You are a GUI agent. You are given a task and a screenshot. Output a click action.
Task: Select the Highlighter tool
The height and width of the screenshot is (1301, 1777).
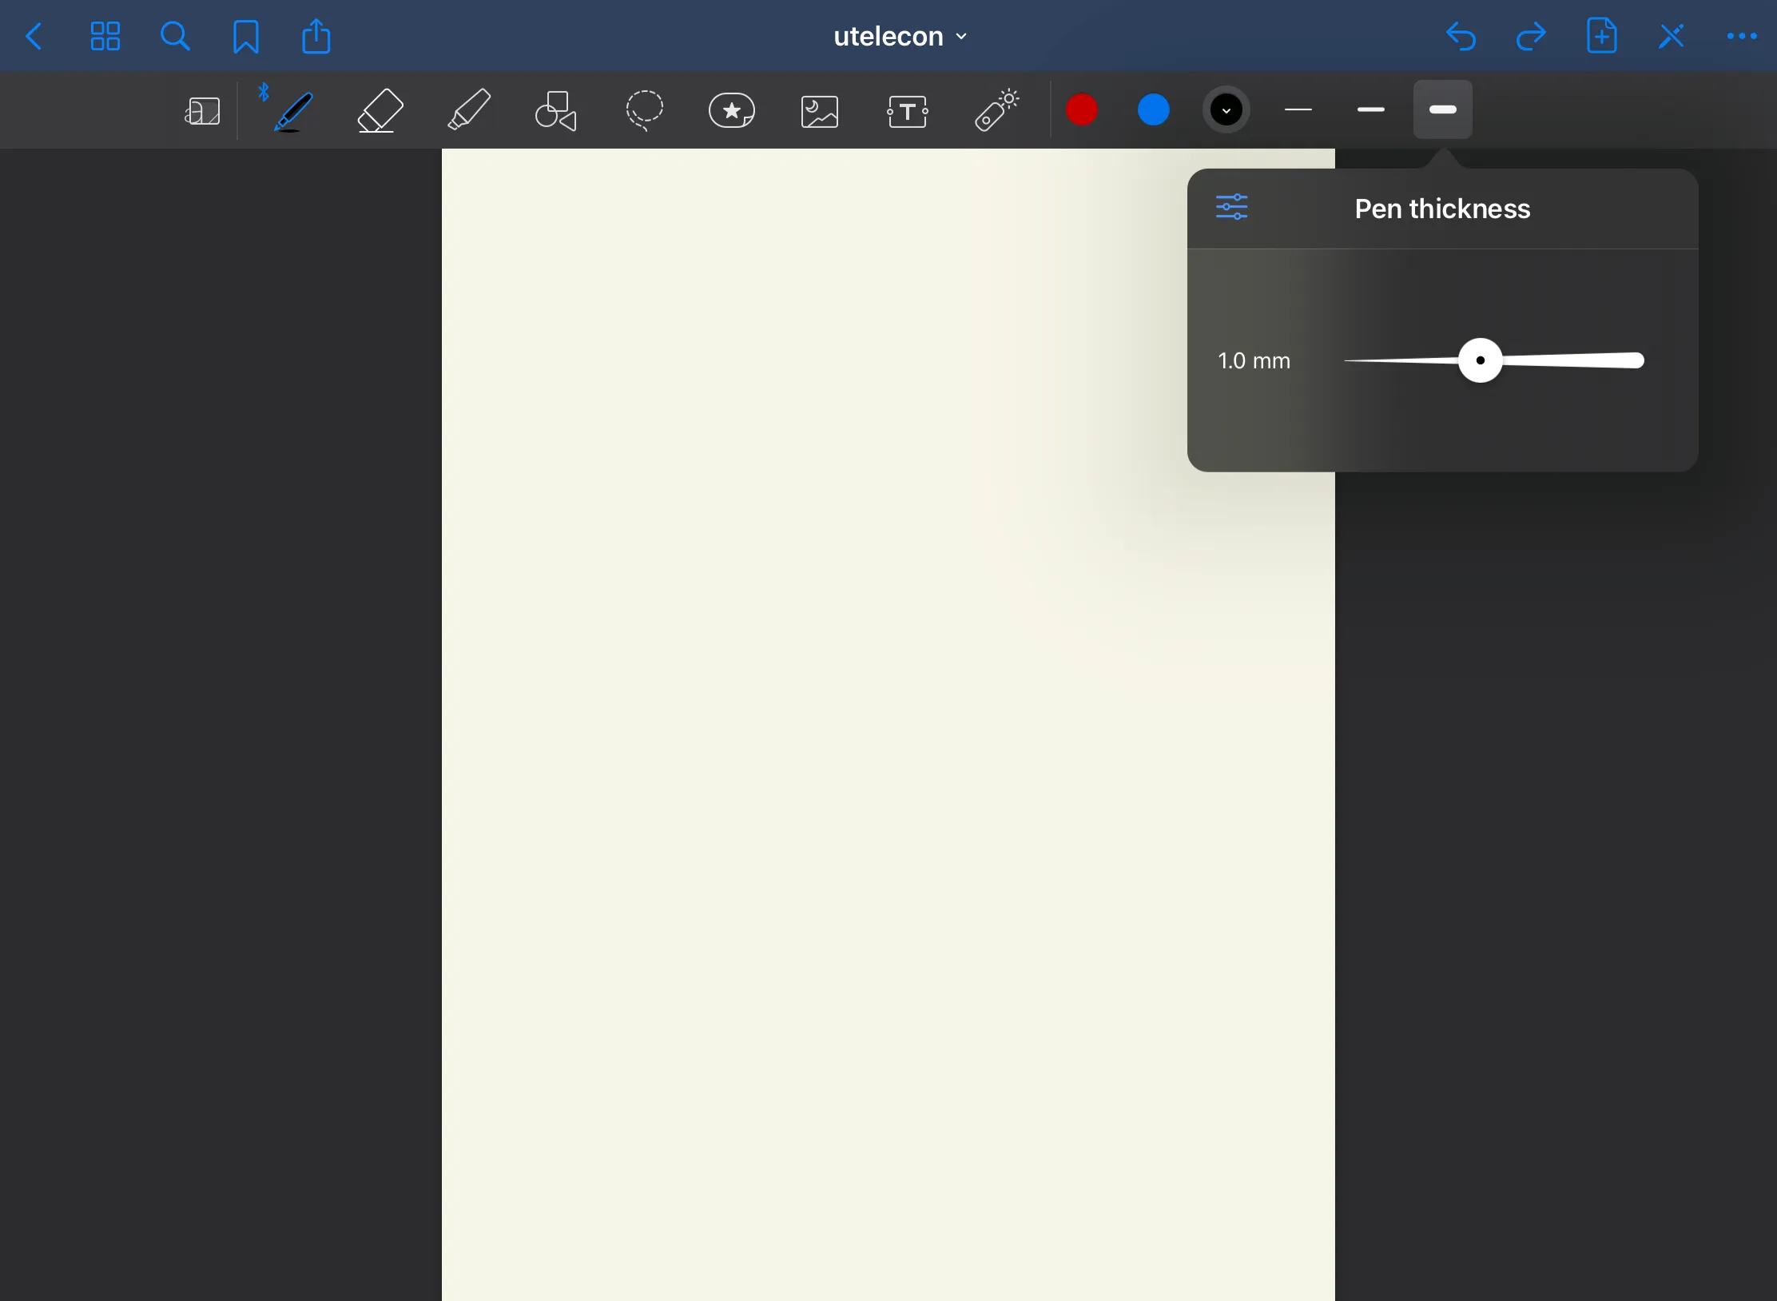pyautogui.click(x=468, y=110)
